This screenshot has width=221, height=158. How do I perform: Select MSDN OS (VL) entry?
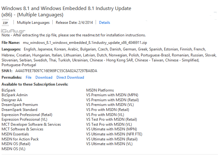click(x=13, y=149)
